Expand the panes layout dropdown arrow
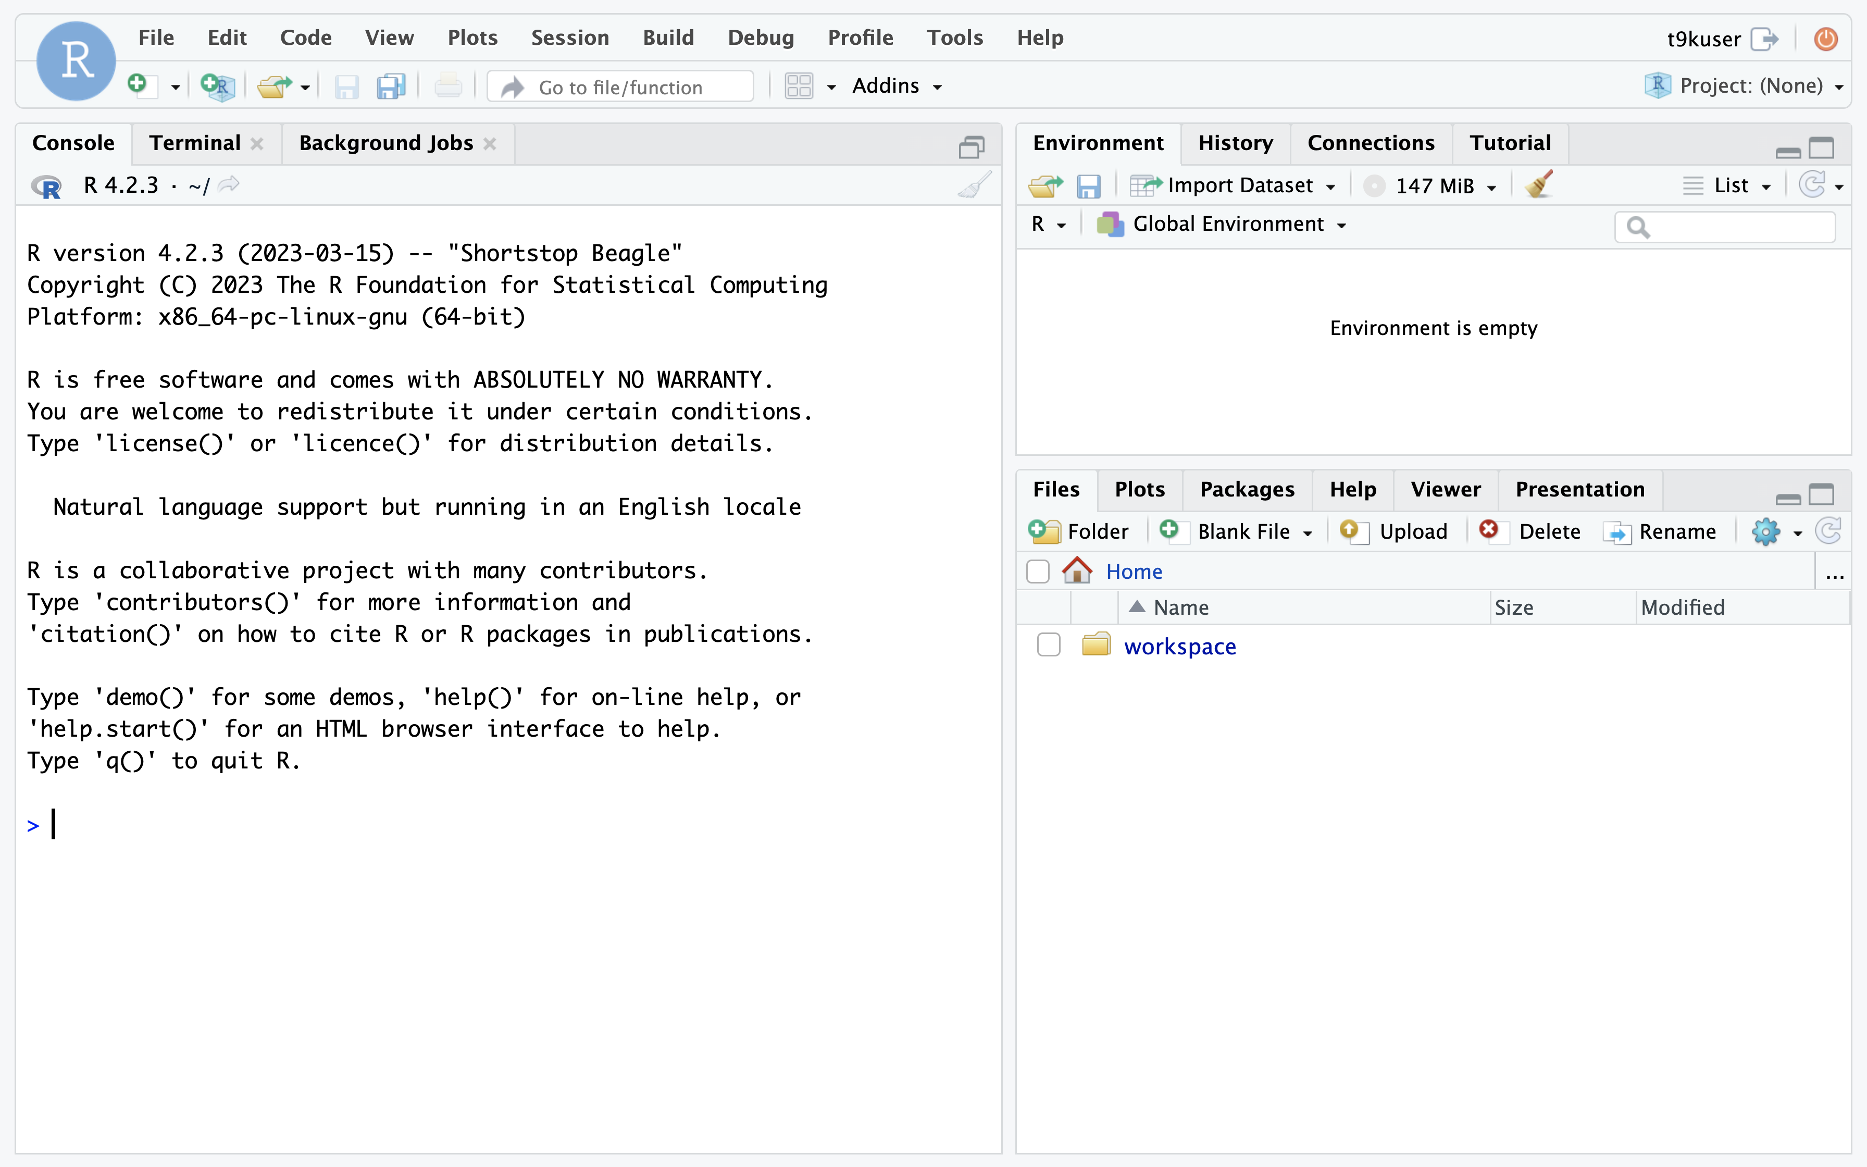1867x1167 pixels. point(831,86)
